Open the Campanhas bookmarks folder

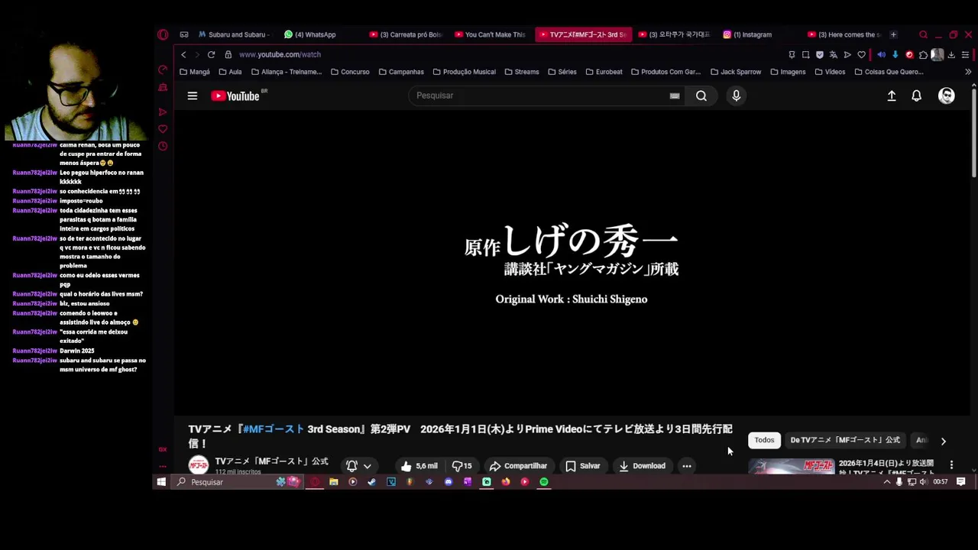click(401, 72)
